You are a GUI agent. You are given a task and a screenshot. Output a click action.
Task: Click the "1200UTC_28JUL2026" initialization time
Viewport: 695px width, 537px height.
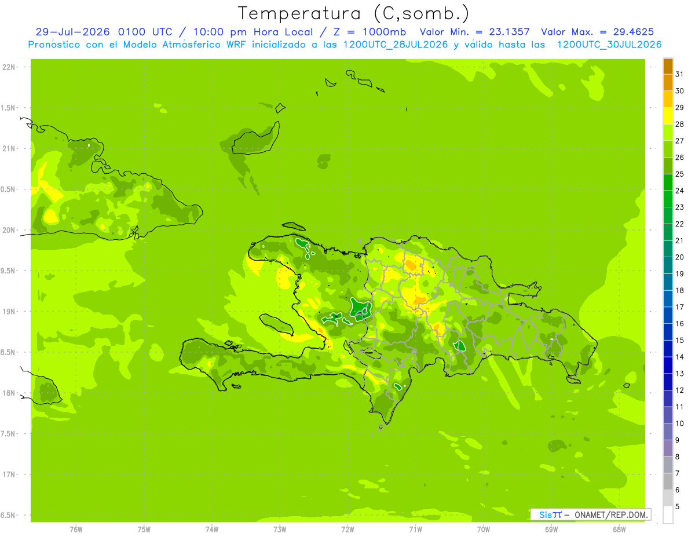pos(396,45)
